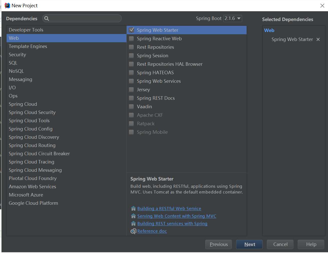The height and width of the screenshot is (253, 328).
Task: Select Spring Cloud Config category
Action: (x=66, y=129)
